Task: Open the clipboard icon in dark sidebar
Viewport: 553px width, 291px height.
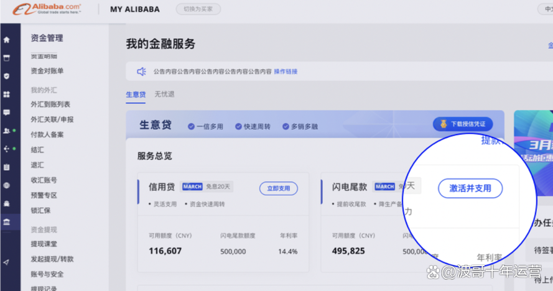Action: click(6, 167)
